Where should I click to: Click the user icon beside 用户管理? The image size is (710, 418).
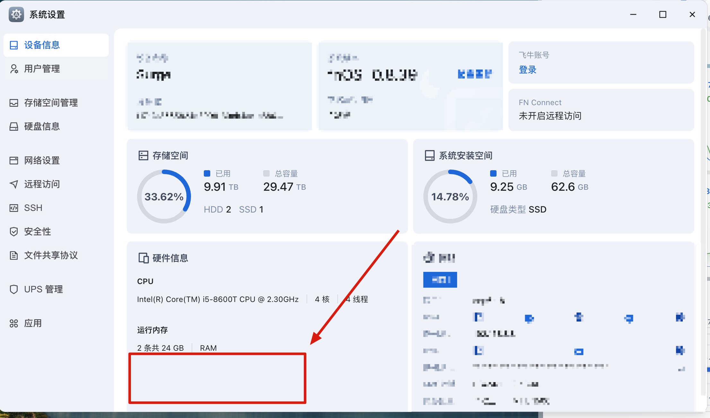pos(14,69)
